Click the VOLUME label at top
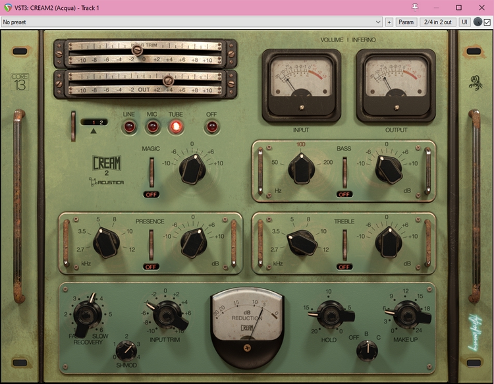Image resolution: width=494 pixels, height=384 pixels. pyautogui.click(x=331, y=40)
